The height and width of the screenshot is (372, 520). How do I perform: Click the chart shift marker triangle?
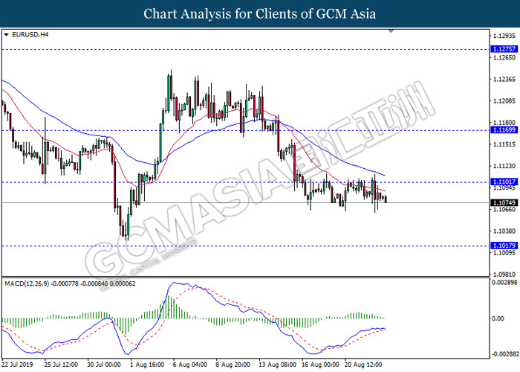click(391, 31)
